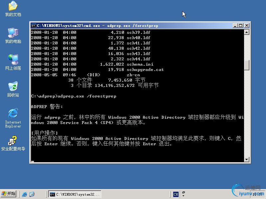Click the console scrollbar up arrow

247,32
